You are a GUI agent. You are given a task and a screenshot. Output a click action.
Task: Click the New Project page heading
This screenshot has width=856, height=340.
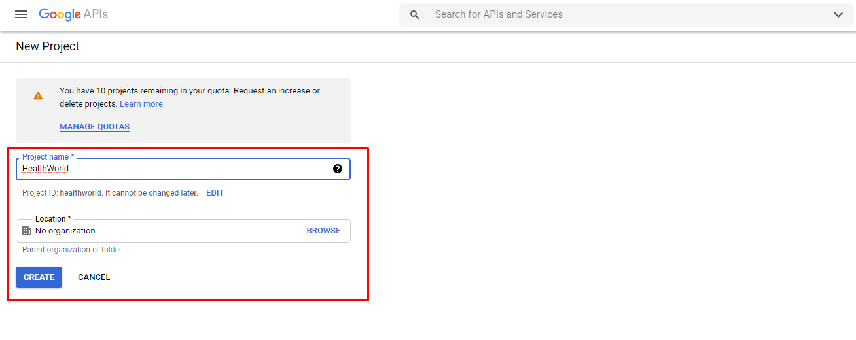coord(48,46)
